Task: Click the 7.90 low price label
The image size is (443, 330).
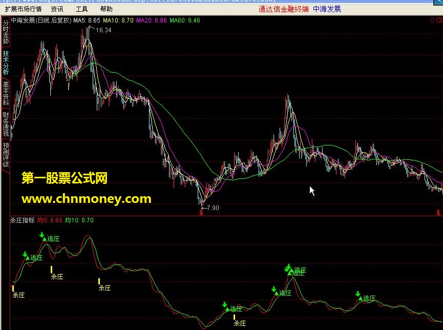Action: tap(213, 208)
